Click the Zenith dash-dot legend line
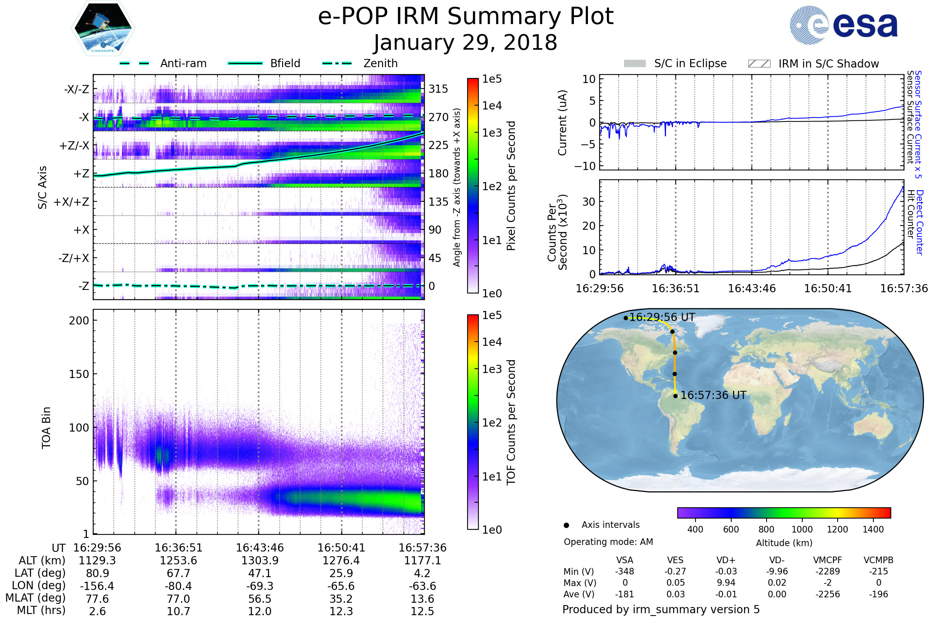Image resolution: width=932 pixels, height=621 pixels. (x=337, y=63)
